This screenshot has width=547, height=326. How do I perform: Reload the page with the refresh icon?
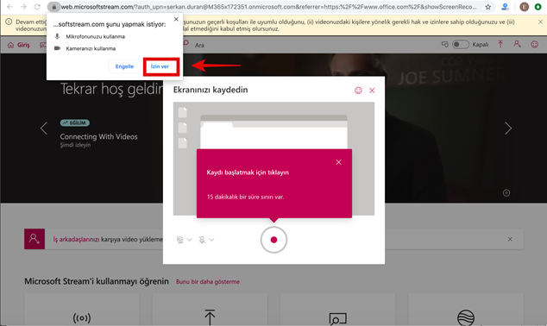pyautogui.click(x=37, y=7)
